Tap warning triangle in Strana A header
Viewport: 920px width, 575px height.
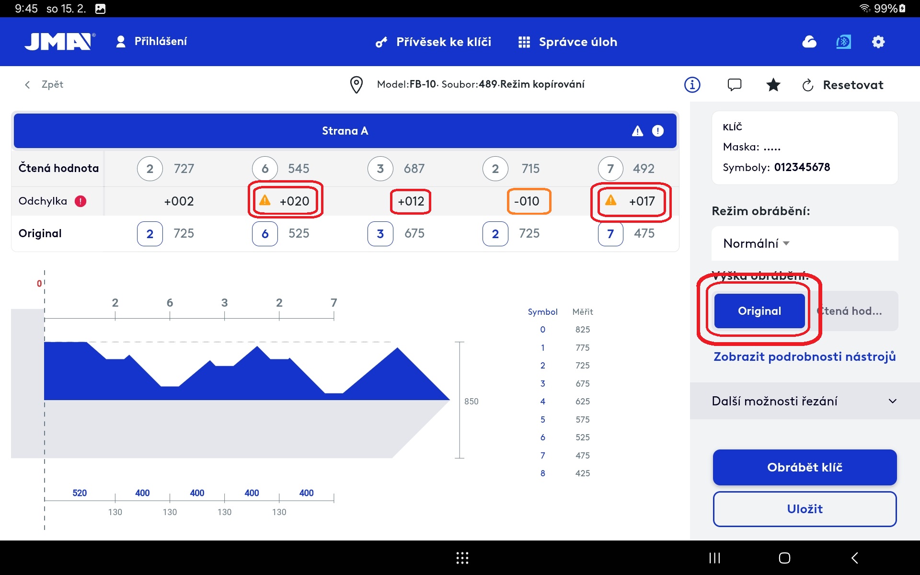637,131
